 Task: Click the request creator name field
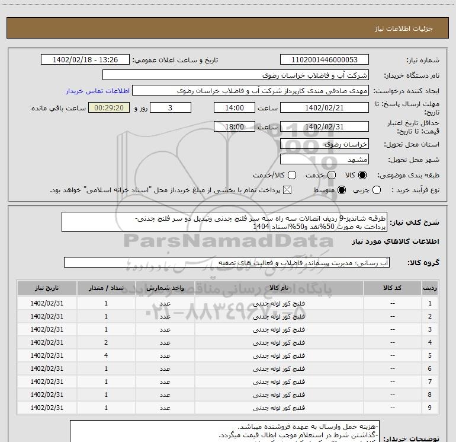(251, 91)
